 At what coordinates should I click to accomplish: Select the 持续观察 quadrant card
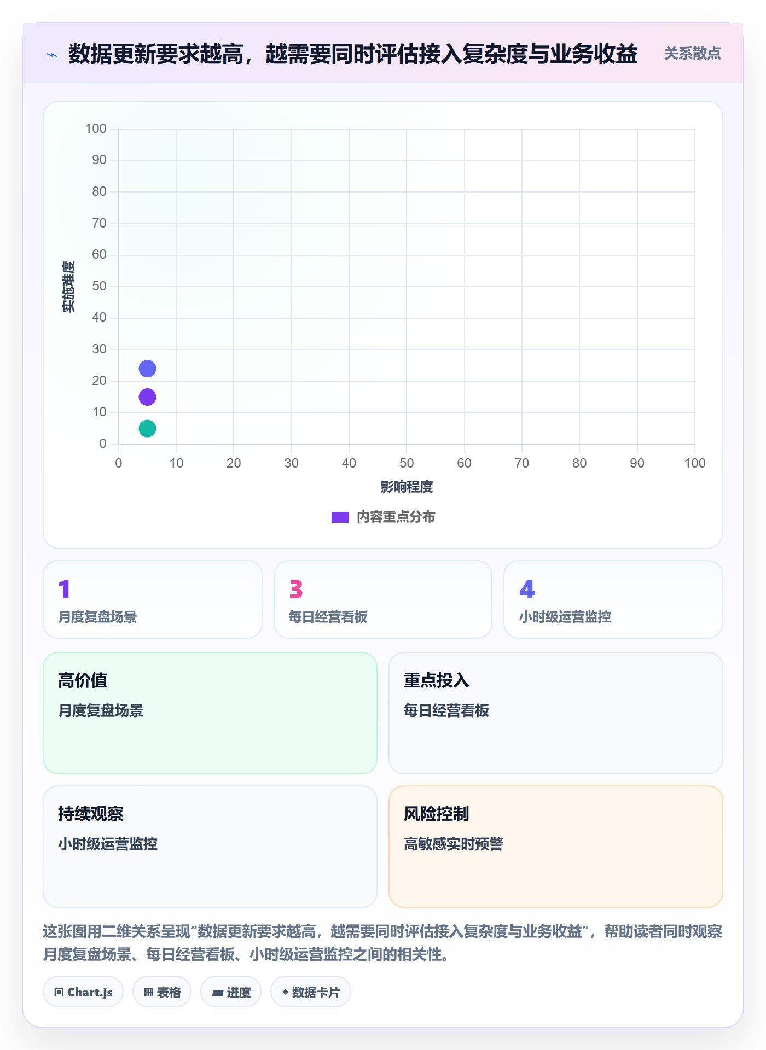click(x=210, y=847)
